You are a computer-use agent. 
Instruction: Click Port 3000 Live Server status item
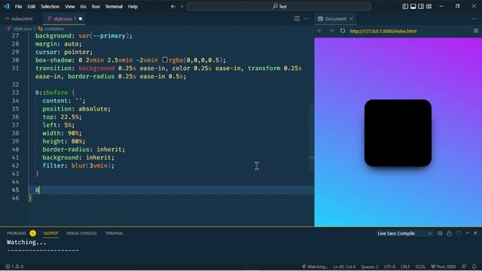[x=443, y=266]
